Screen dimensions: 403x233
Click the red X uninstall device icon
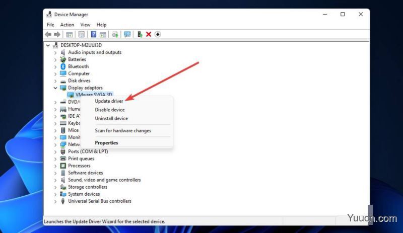[149, 34]
